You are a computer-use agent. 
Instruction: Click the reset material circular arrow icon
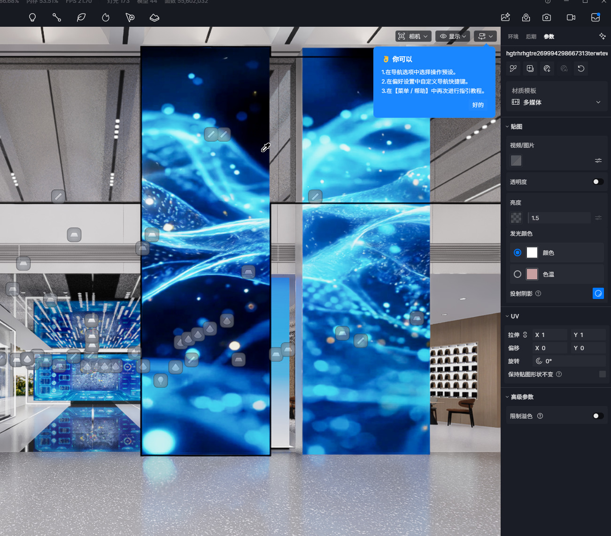(581, 69)
